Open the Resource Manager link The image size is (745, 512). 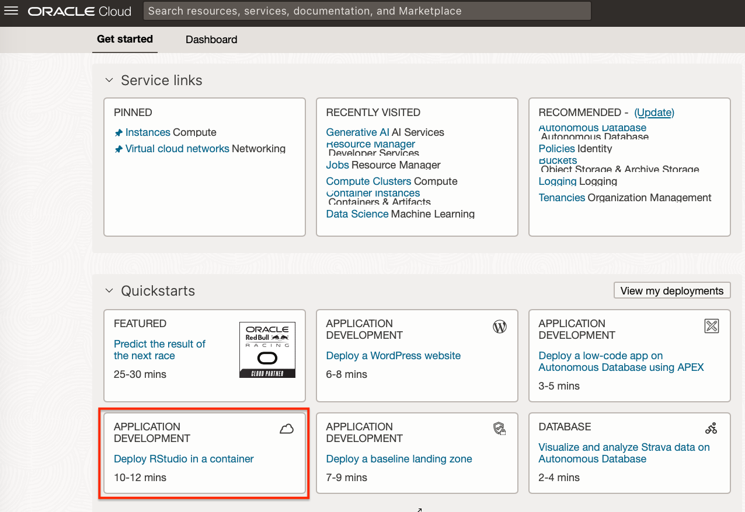(371, 144)
